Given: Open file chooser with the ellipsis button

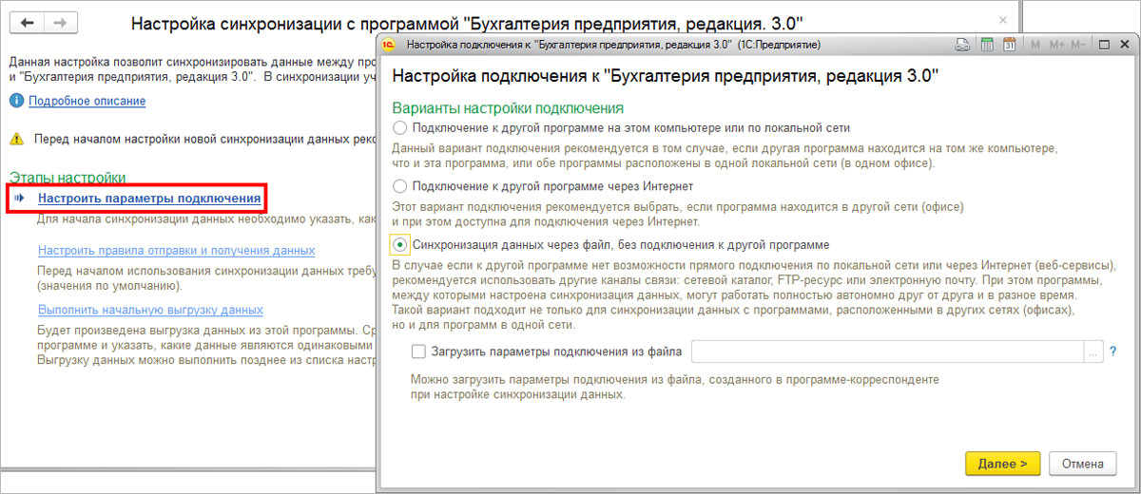Looking at the screenshot, I should 1093,351.
